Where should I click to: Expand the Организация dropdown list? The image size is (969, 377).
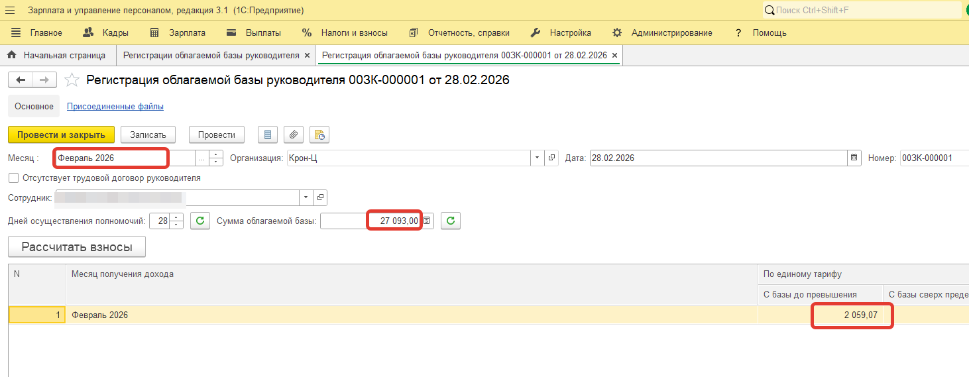click(x=536, y=158)
